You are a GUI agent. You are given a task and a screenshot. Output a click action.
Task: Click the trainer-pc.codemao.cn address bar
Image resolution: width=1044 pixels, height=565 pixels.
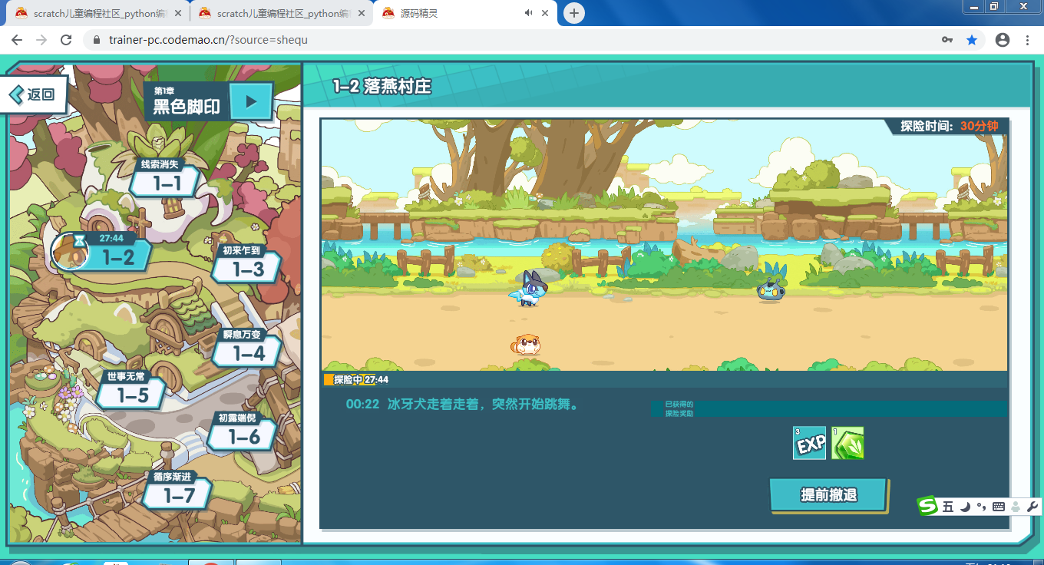[507, 40]
